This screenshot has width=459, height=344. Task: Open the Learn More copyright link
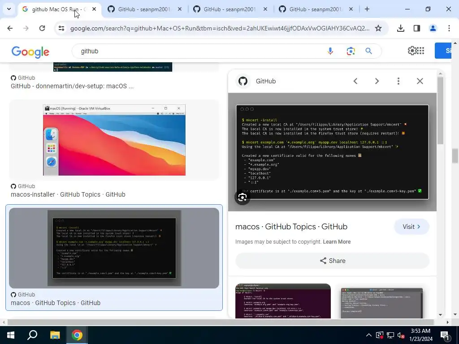(x=337, y=242)
